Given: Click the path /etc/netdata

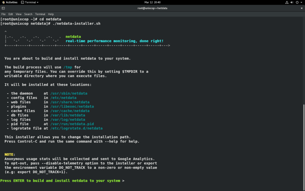Looking at the screenshot, I should [x=63, y=98].
